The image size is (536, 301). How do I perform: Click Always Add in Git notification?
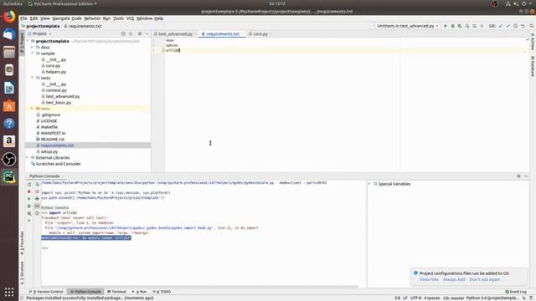coord(454,279)
